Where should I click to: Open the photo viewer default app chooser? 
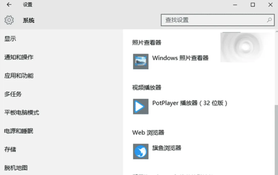171,62
